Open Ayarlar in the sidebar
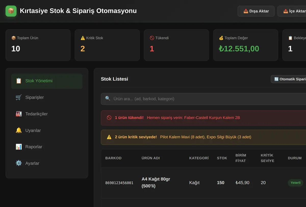 pyautogui.click(x=47, y=163)
